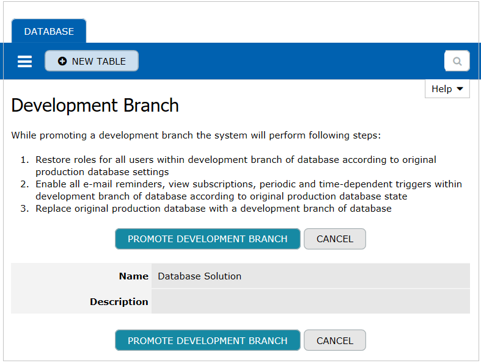481x363 pixels.
Task: Click the upper CANCEL button
Action: click(x=335, y=239)
